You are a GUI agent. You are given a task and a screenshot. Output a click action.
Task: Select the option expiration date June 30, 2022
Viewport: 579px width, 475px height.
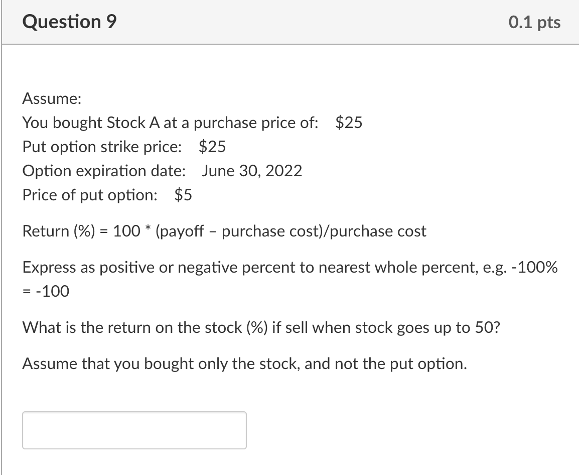pos(162,171)
